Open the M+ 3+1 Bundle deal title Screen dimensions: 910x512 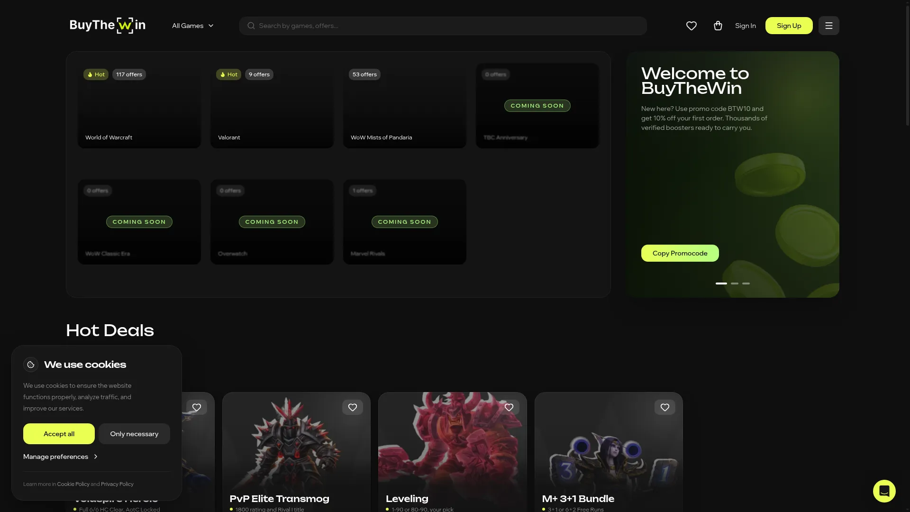tap(578, 499)
